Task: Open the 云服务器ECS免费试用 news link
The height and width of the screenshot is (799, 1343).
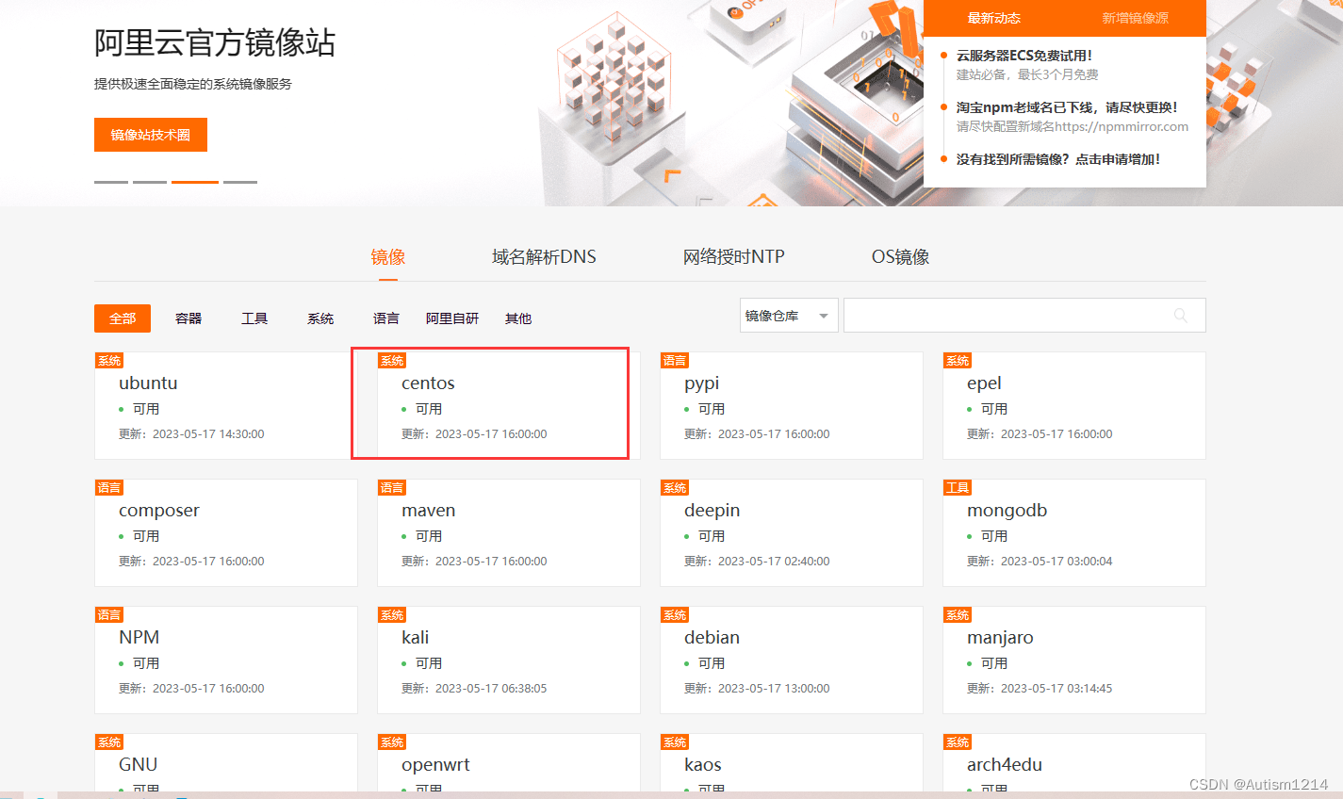Action: [1024, 56]
